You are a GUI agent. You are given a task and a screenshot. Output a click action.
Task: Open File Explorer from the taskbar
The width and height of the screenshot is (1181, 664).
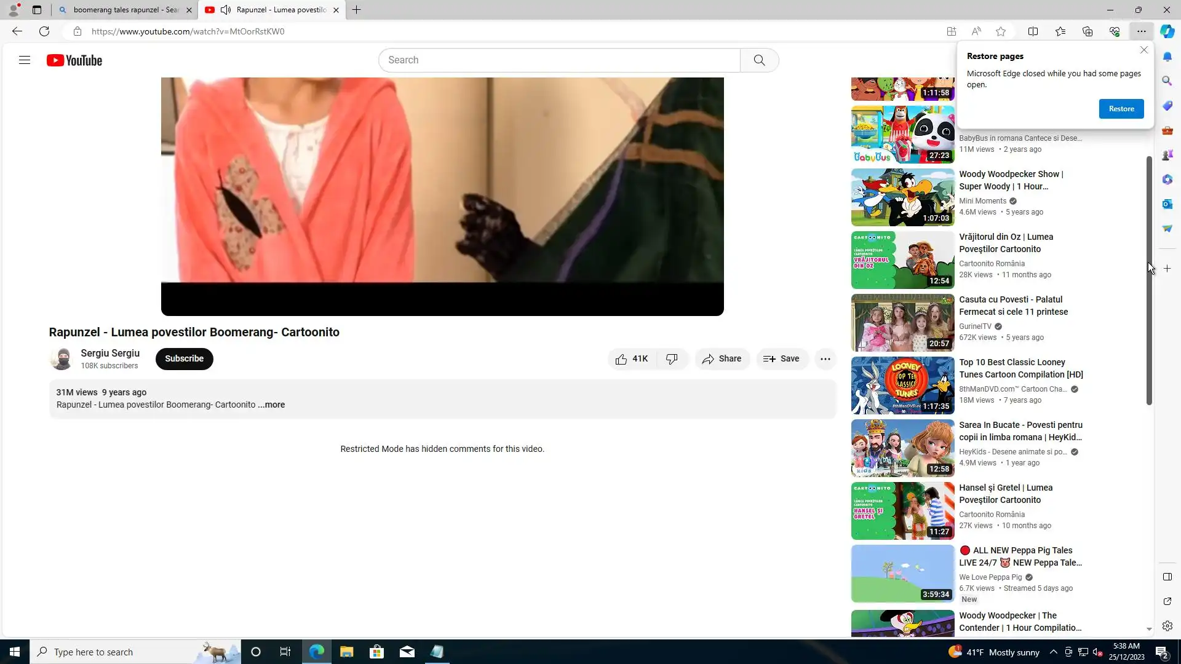coord(346,652)
